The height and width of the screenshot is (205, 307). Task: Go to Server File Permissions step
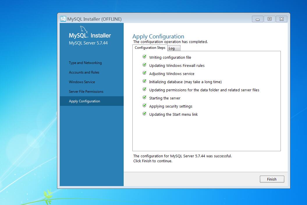pyautogui.click(x=86, y=92)
